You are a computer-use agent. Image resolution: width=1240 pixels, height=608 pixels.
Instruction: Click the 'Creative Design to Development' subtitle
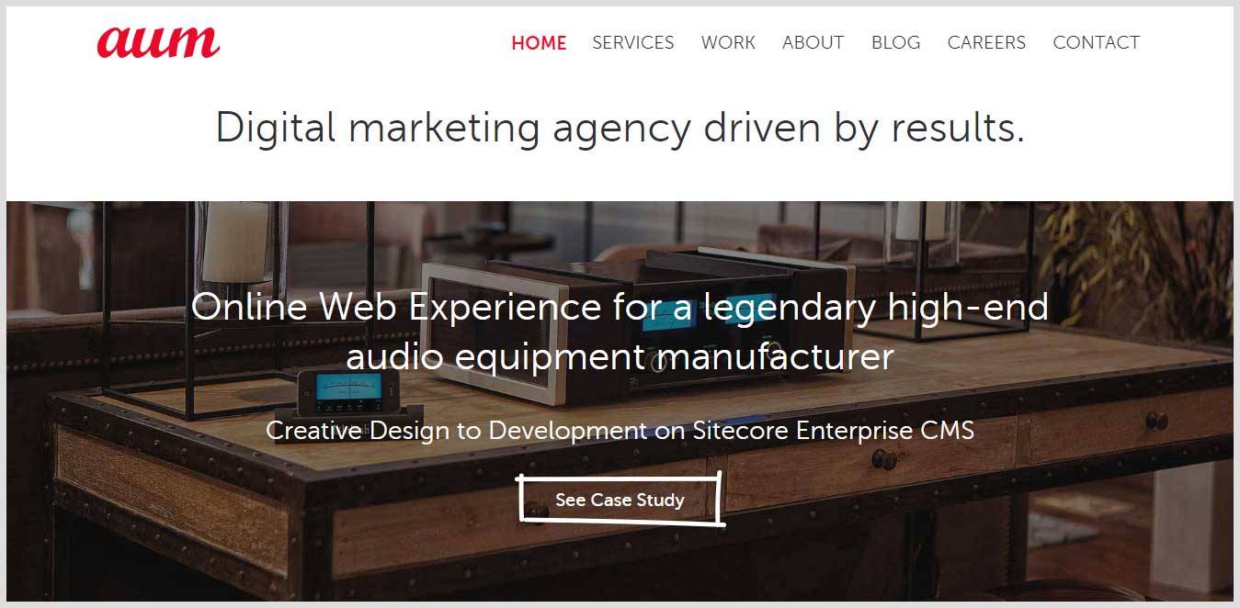pos(620,430)
